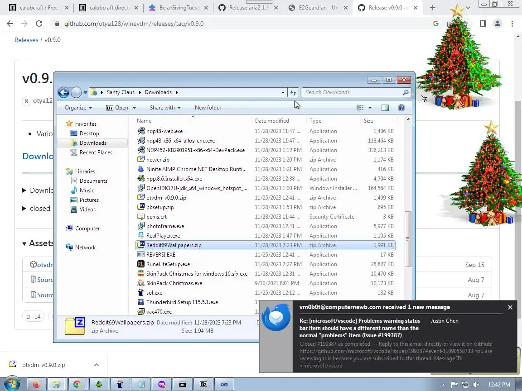Toggle the preview pane button
The height and width of the screenshot is (391, 522).
(385, 108)
